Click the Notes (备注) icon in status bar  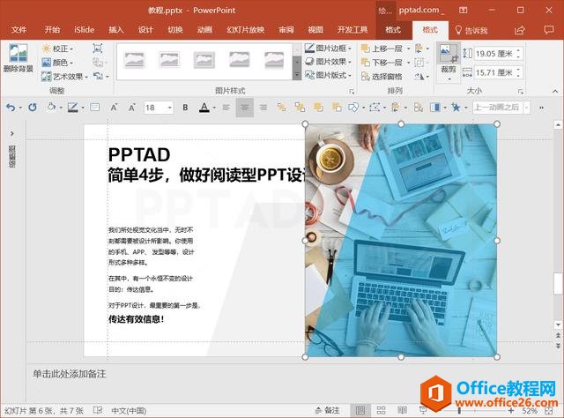327,410
